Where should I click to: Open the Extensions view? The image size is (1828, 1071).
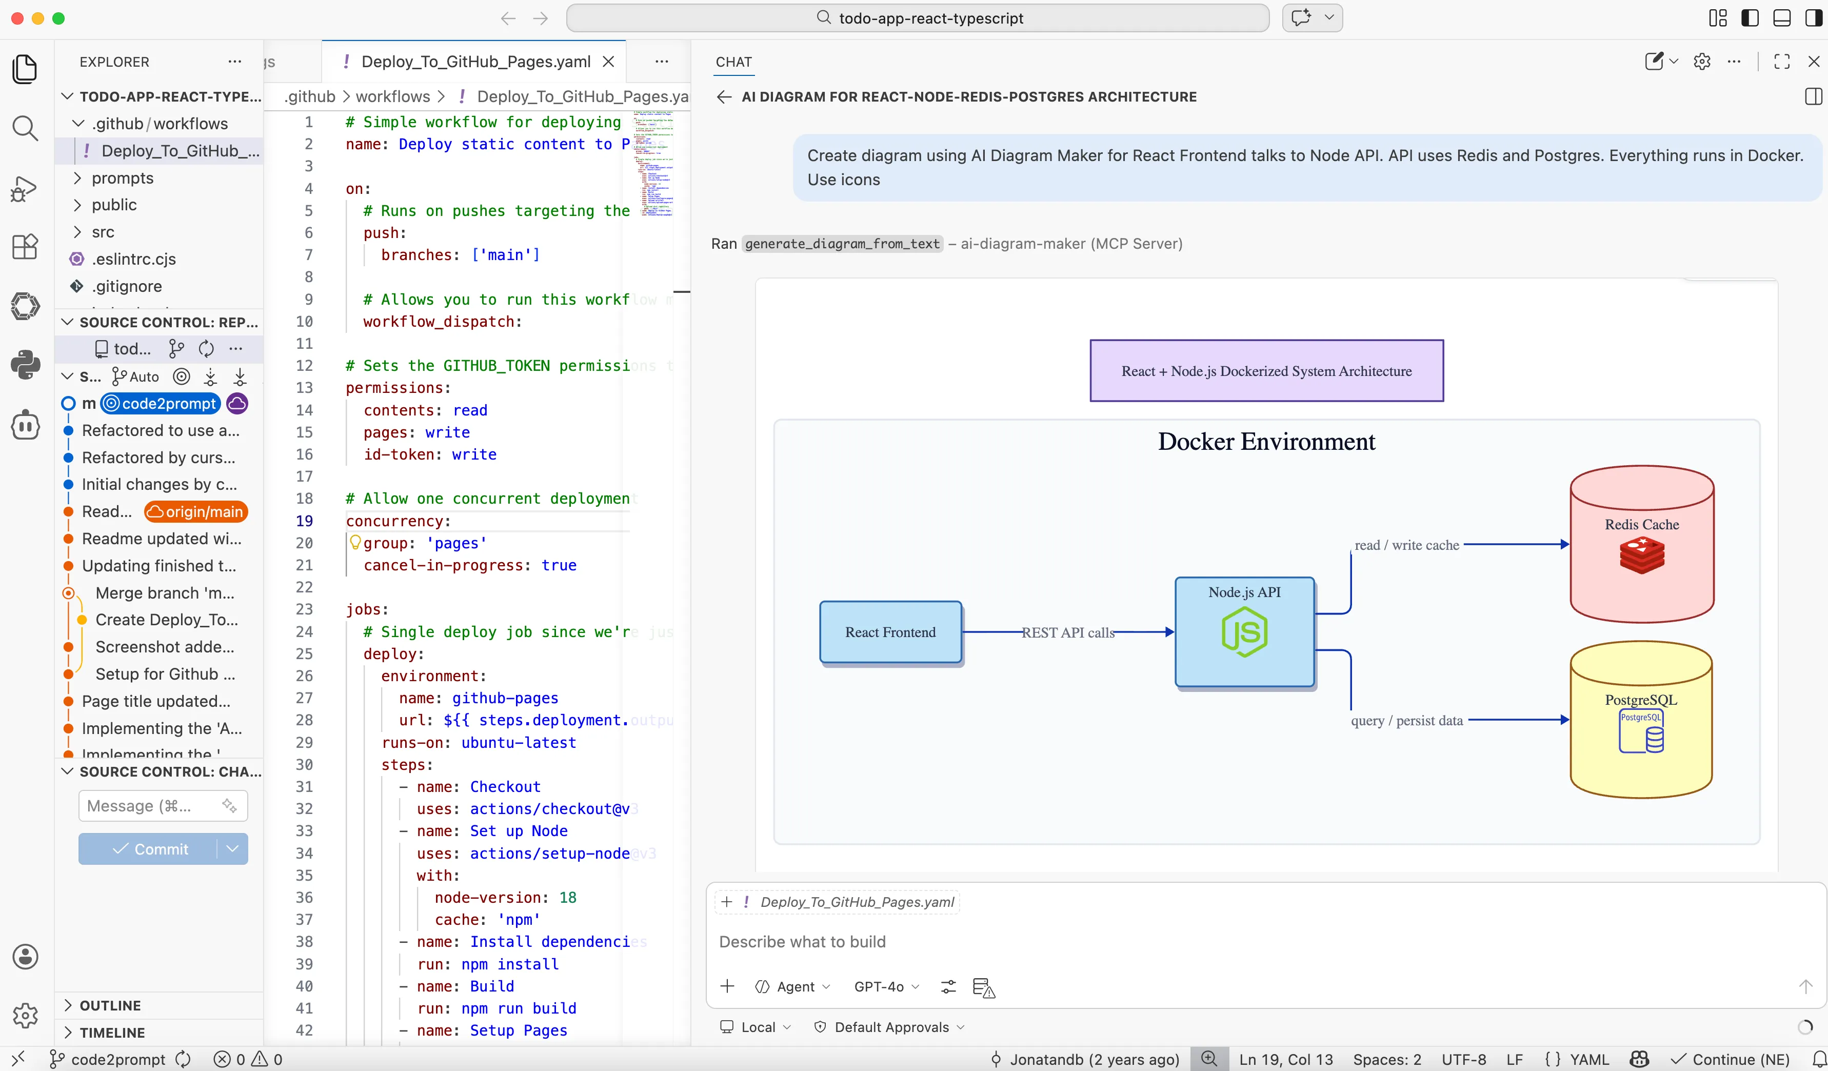(x=26, y=247)
